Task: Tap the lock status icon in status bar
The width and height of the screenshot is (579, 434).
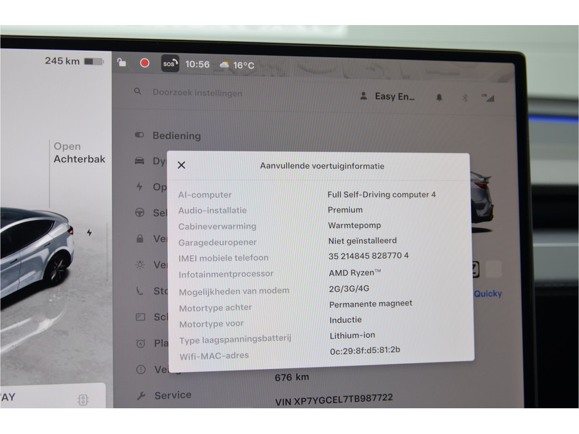Action: coord(122,62)
